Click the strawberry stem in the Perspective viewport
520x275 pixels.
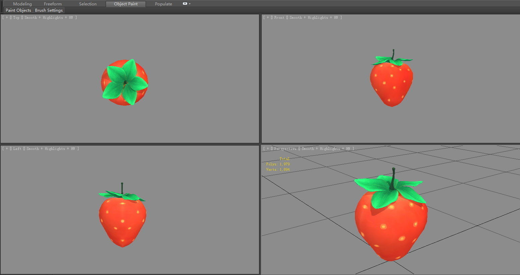(393, 178)
